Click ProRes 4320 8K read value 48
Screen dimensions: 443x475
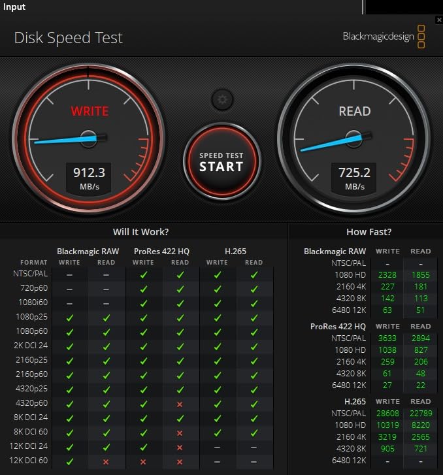[x=420, y=374]
